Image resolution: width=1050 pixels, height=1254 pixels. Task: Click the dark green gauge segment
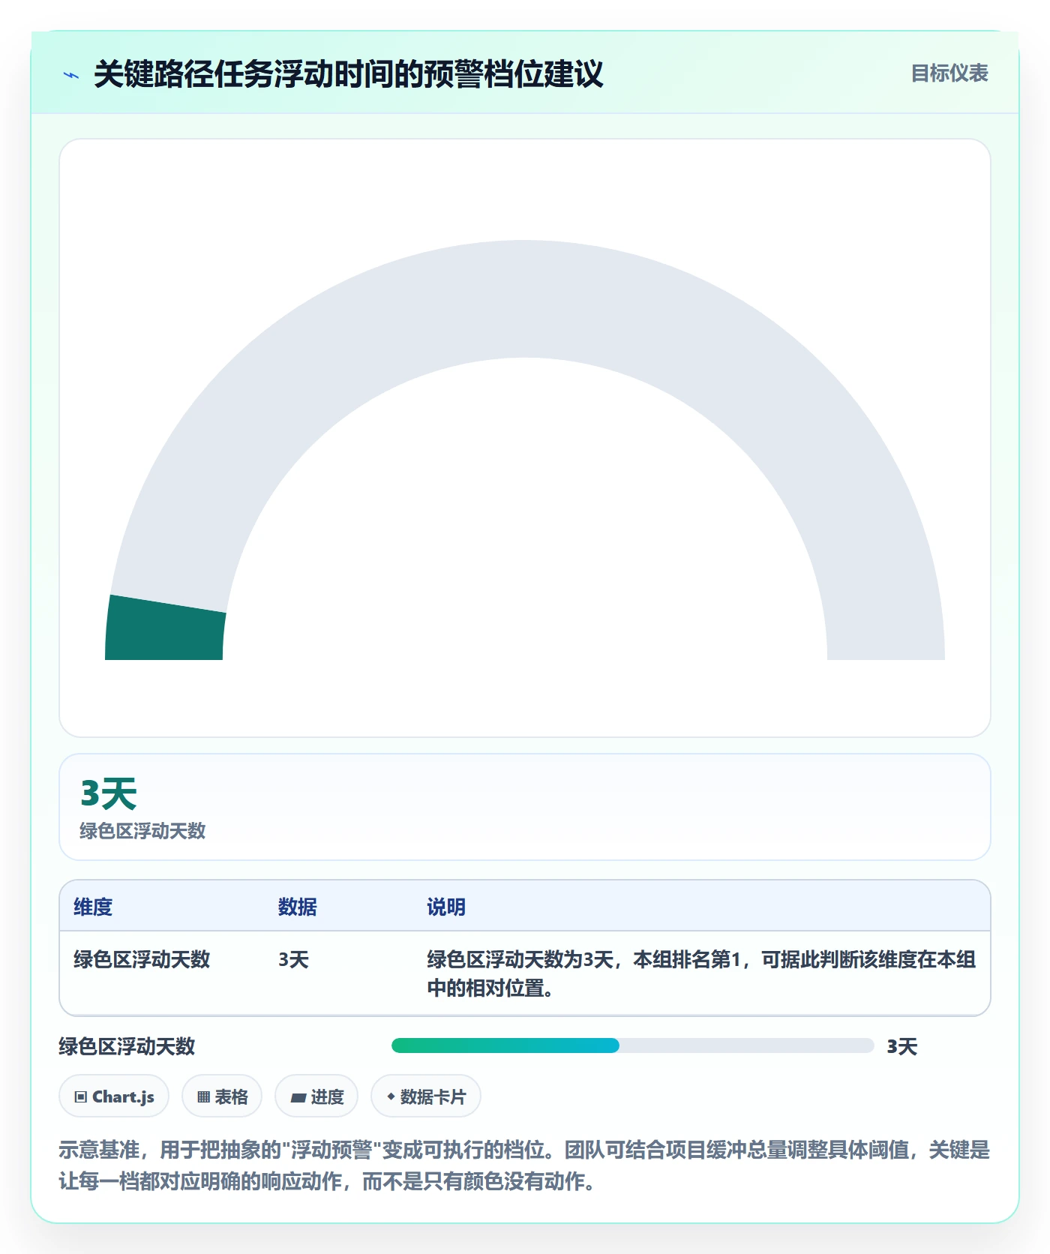coord(165,628)
